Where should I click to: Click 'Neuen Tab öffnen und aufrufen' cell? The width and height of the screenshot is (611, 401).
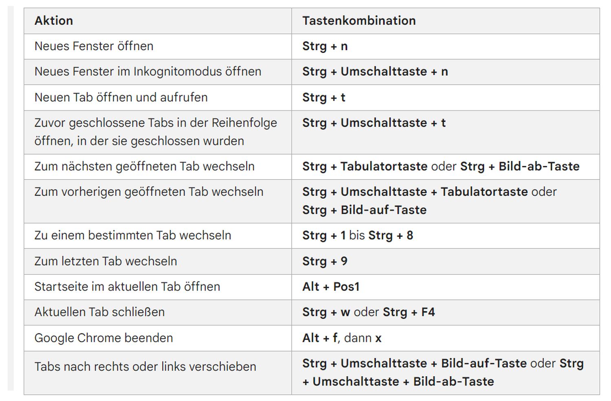[121, 97]
